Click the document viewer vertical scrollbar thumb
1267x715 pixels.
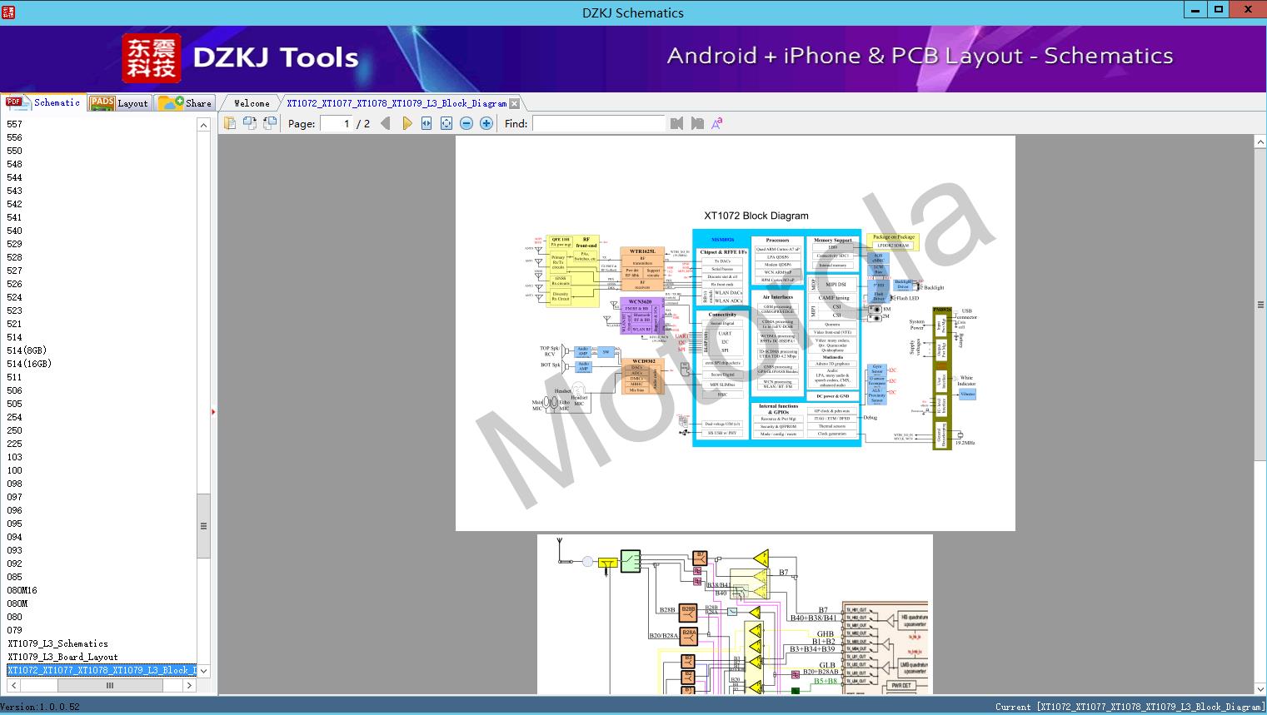pyautogui.click(x=1260, y=305)
